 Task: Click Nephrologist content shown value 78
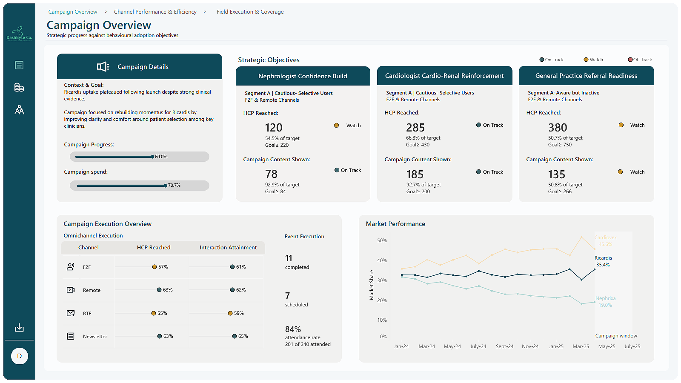[271, 174]
